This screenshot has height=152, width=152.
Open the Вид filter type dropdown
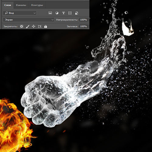click(x=20, y=13)
